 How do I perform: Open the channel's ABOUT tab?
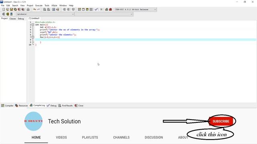click(183, 138)
